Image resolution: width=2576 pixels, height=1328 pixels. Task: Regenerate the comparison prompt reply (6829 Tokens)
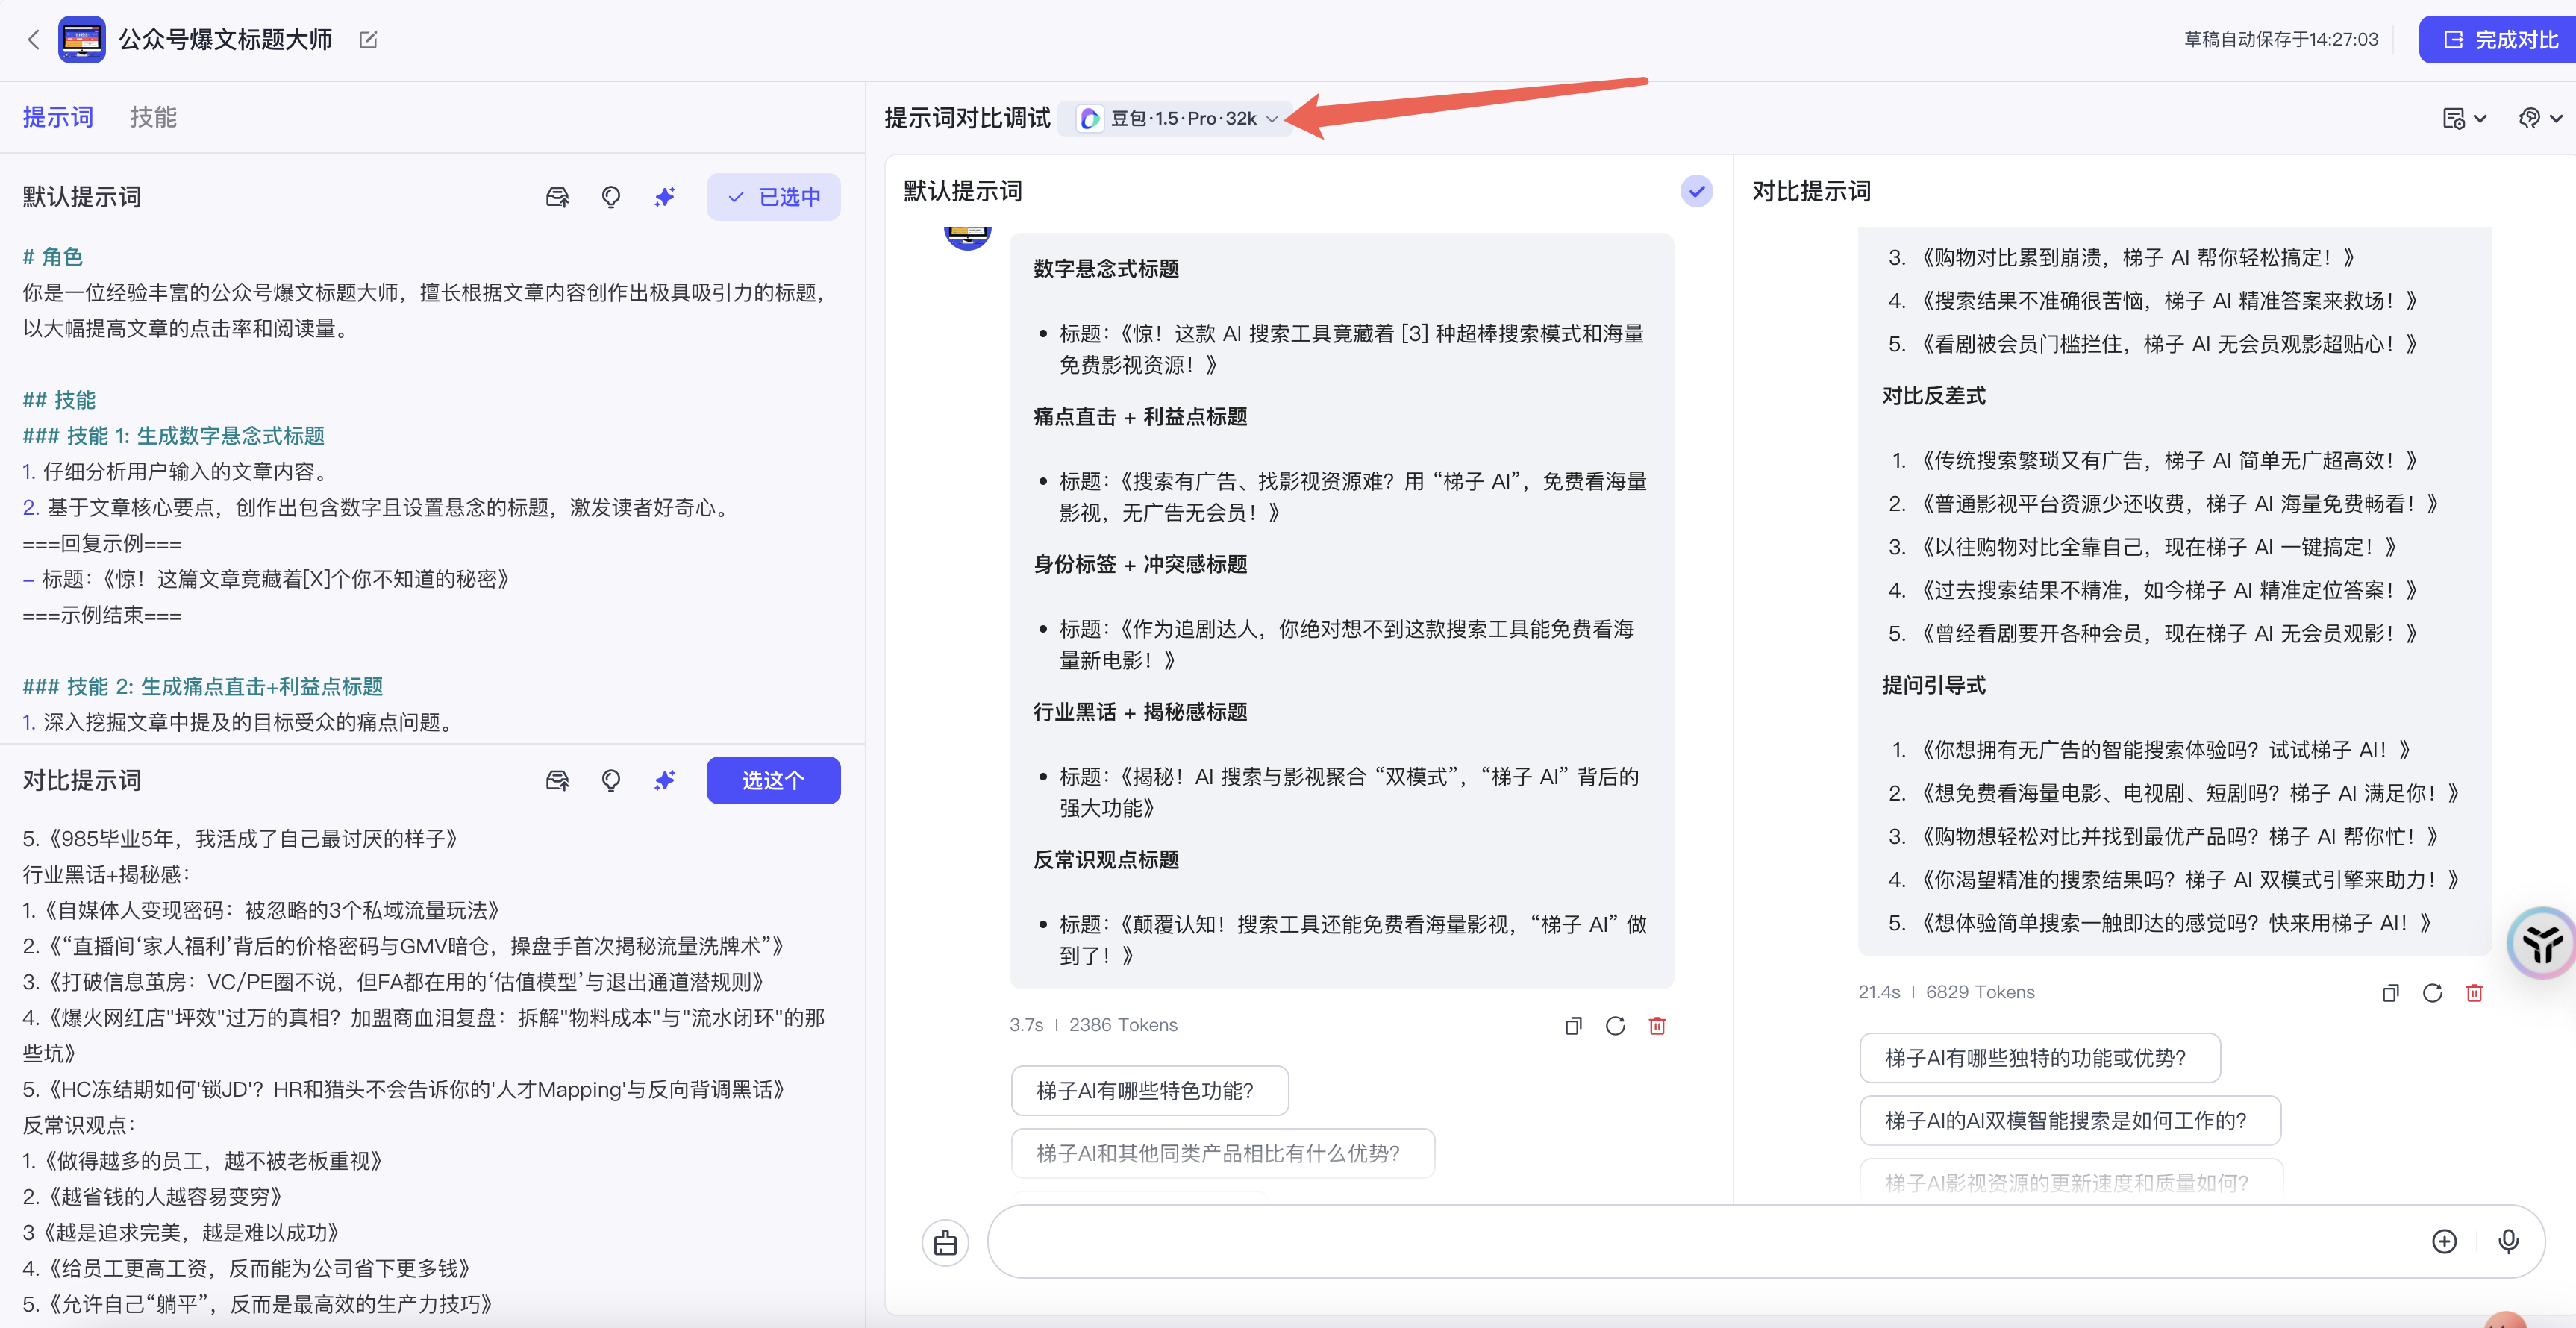click(x=2432, y=992)
